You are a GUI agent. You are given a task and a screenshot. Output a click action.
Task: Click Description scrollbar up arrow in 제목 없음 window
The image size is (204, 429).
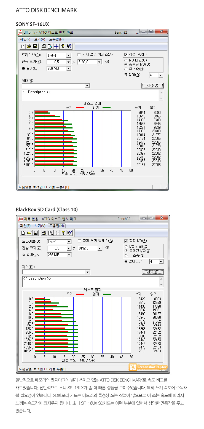162,279
